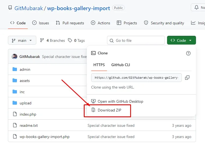Screen dimensions: 205x144
Task: Open the readme.txt file
Action: pos(29,125)
